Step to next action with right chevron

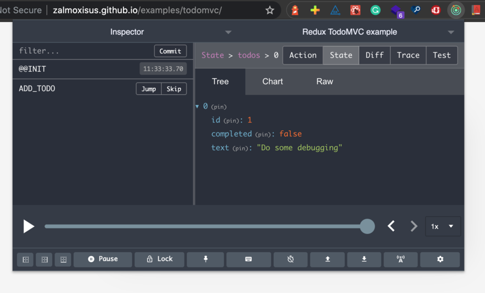[414, 226]
